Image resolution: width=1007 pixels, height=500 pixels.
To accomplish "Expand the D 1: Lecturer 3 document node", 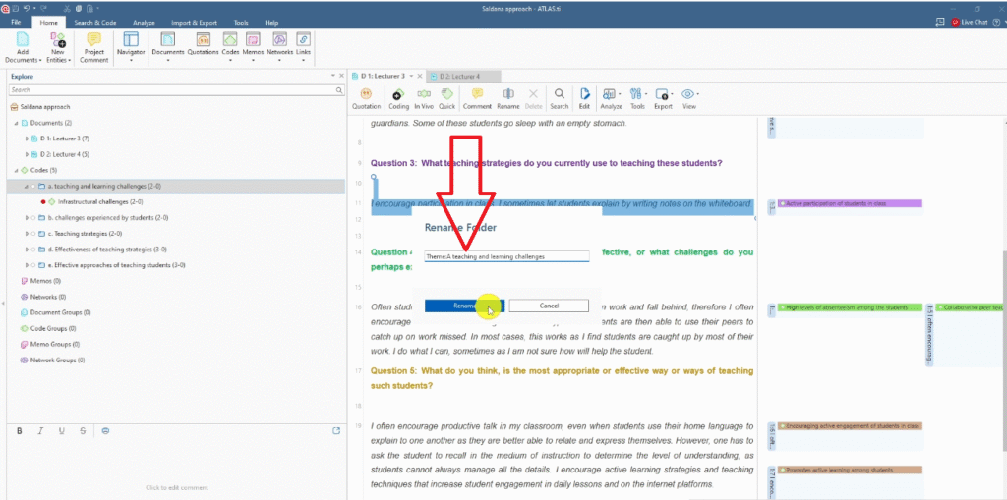I will 27,139.
